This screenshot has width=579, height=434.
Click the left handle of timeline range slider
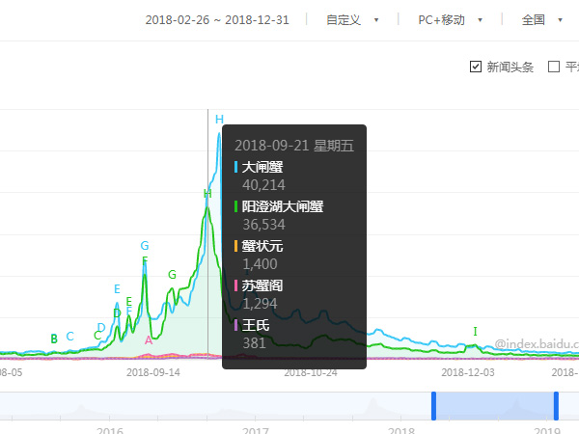coord(434,406)
